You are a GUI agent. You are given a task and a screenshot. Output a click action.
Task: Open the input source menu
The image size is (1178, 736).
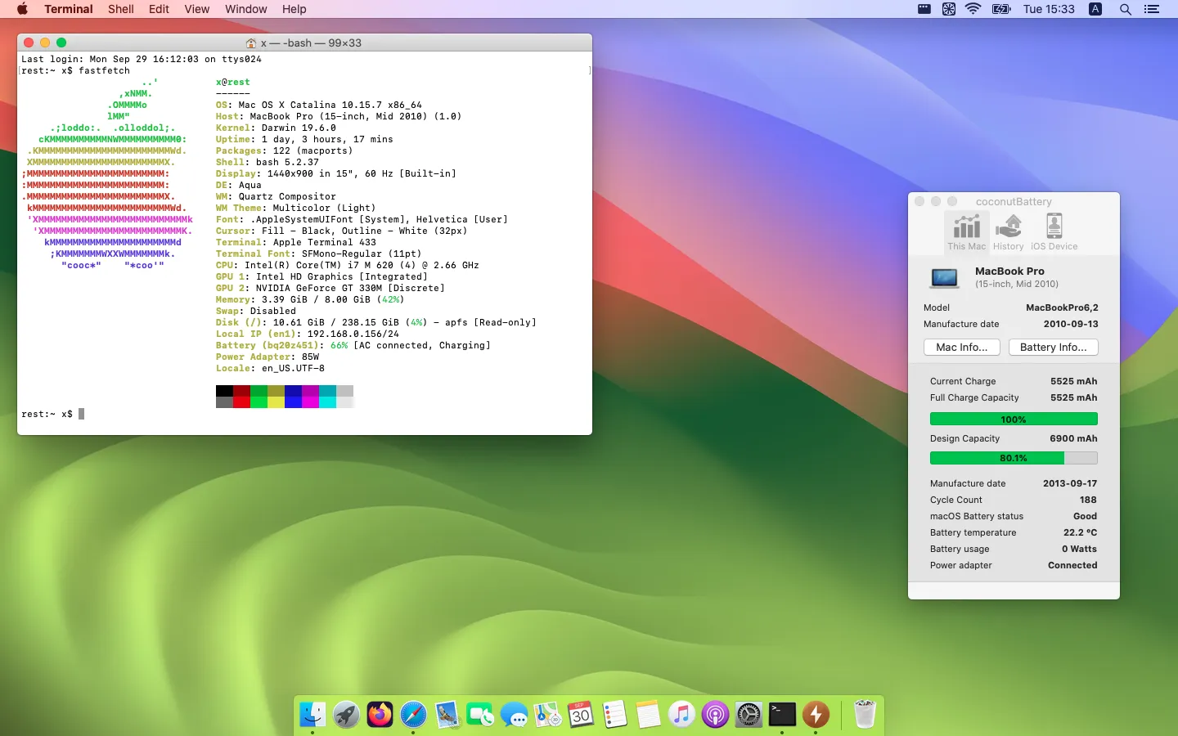click(1095, 9)
